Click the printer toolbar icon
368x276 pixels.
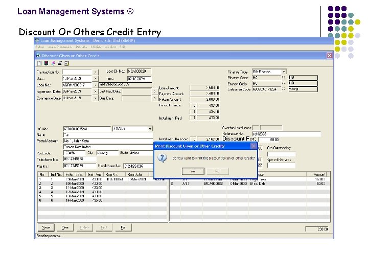pyautogui.click(x=60, y=63)
